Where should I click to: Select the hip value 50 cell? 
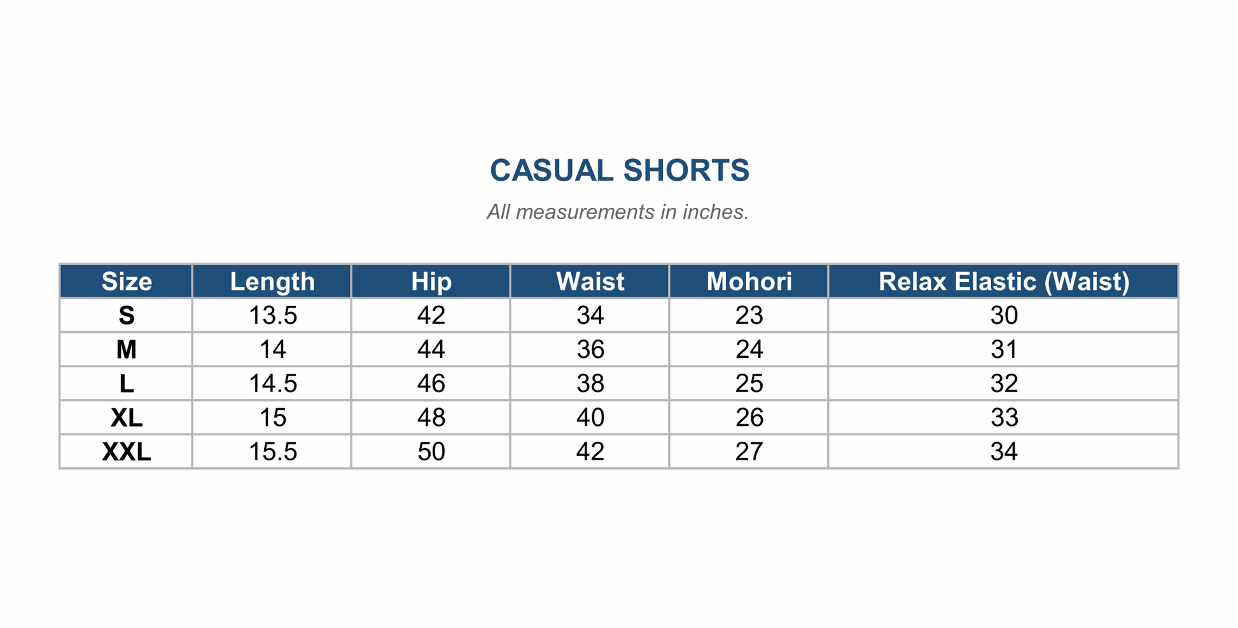click(x=431, y=452)
